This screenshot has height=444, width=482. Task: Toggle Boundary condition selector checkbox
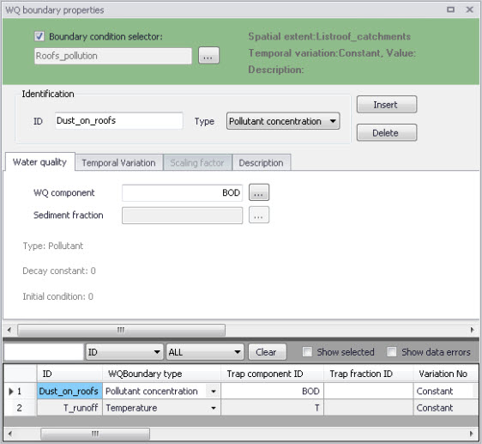pyautogui.click(x=39, y=36)
